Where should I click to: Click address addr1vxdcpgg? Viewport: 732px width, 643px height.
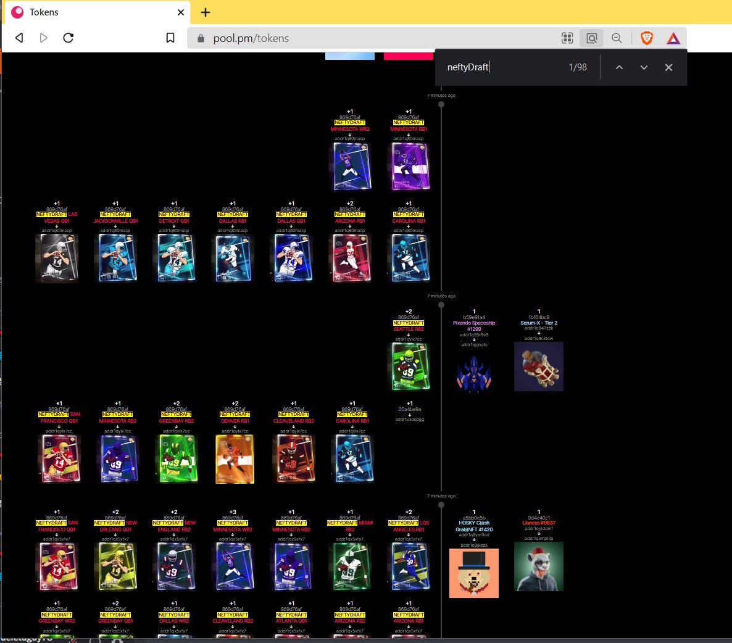tap(409, 420)
